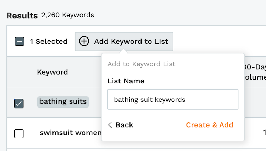266x151 pixels.
Task: Click the Back chevron arrow icon
Action: click(110, 125)
